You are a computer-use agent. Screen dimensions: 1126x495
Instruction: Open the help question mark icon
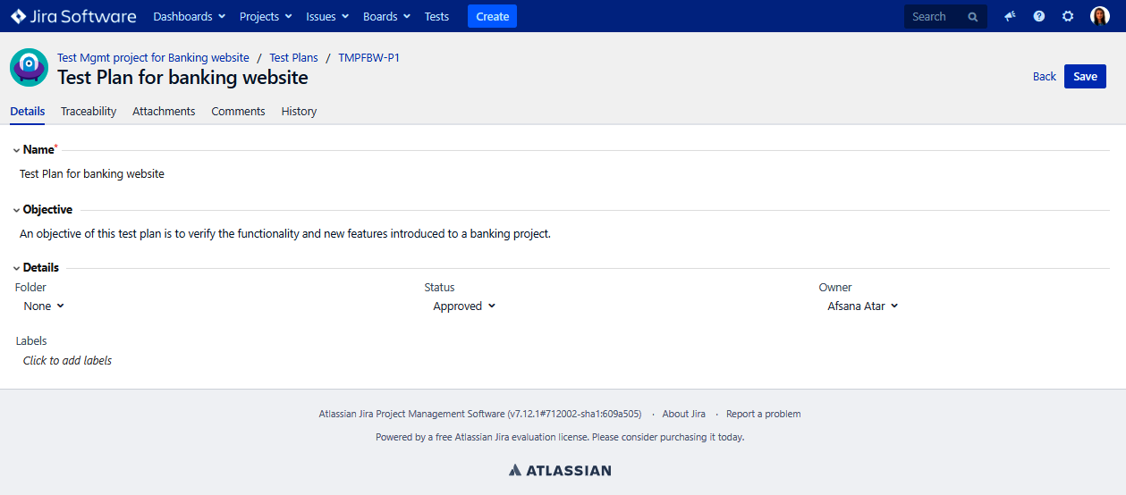tap(1038, 16)
